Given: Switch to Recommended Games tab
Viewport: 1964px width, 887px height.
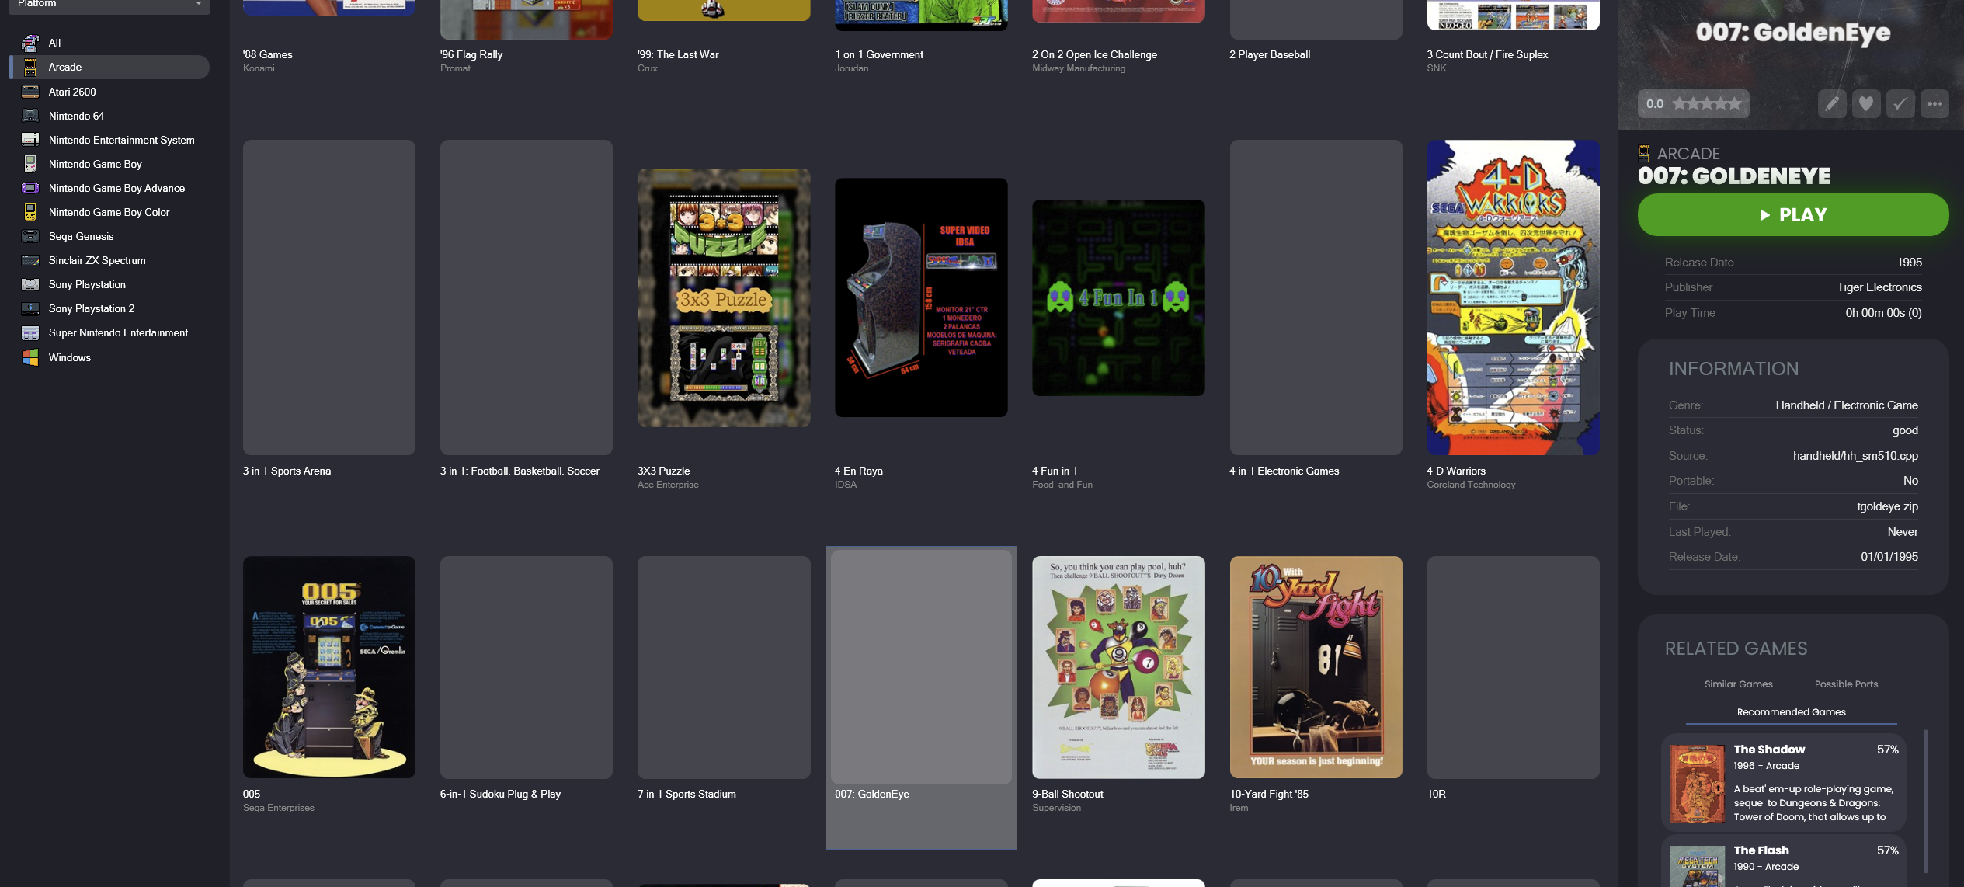Looking at the screenshot, I should click(1791, 712).
